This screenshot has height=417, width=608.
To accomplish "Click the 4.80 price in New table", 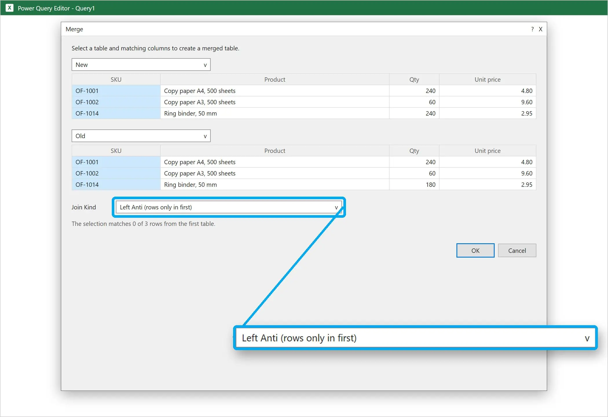I will (488, 91).
